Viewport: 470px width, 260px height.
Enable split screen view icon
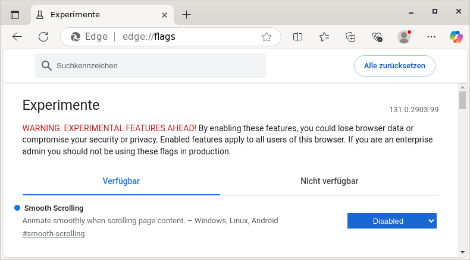(298, 37)
